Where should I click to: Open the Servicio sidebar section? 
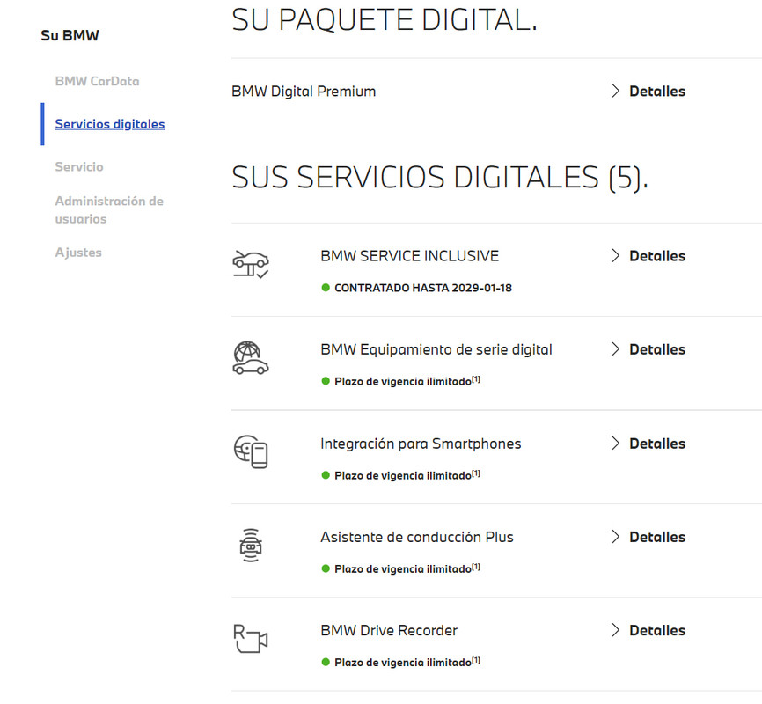pyautogui.click(x=79, y=167)
